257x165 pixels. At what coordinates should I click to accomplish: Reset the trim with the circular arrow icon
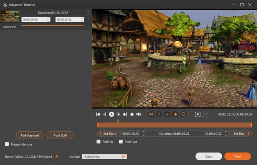click(183, 114)
